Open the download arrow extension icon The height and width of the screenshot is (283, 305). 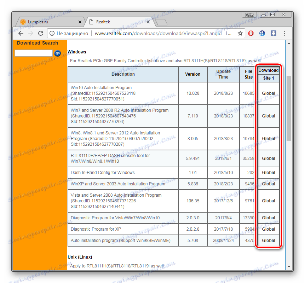click(274, 33)
